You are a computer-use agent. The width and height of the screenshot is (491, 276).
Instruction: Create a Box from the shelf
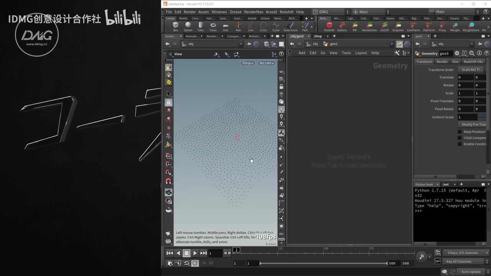click(x=176, y=27)
